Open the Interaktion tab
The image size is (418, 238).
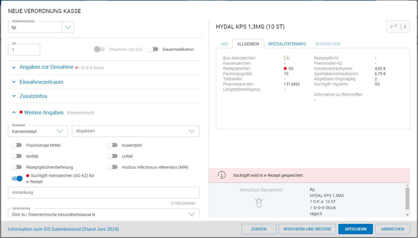click(328, 44)
